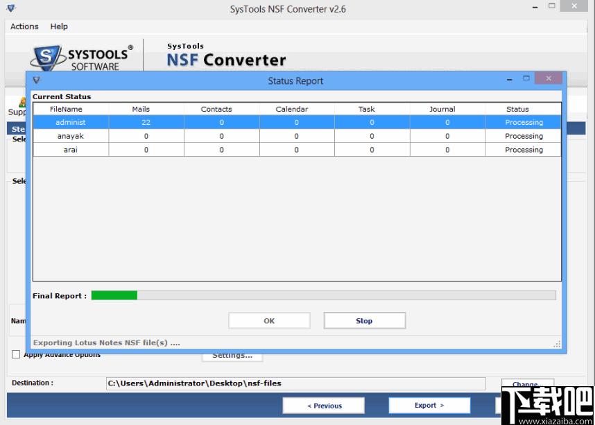Click the Previous button
This screenshot has width=595, height=425.
324,406
